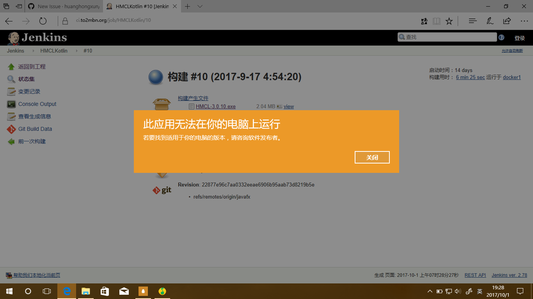Open the Edge Hub lines icon
The height and width of the screenshot is (299, 533).
point(473,21)
